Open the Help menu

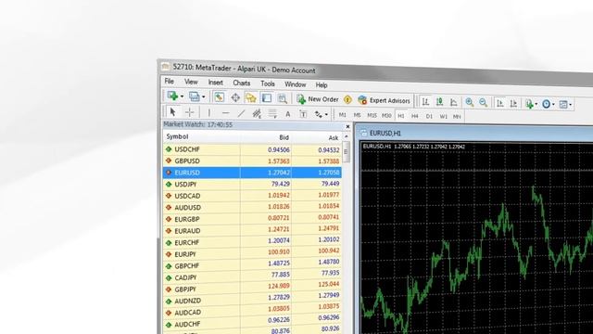point(322,84)
